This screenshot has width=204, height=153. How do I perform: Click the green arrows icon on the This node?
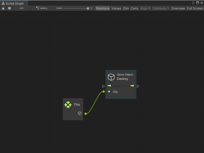[x=68, y=105]
